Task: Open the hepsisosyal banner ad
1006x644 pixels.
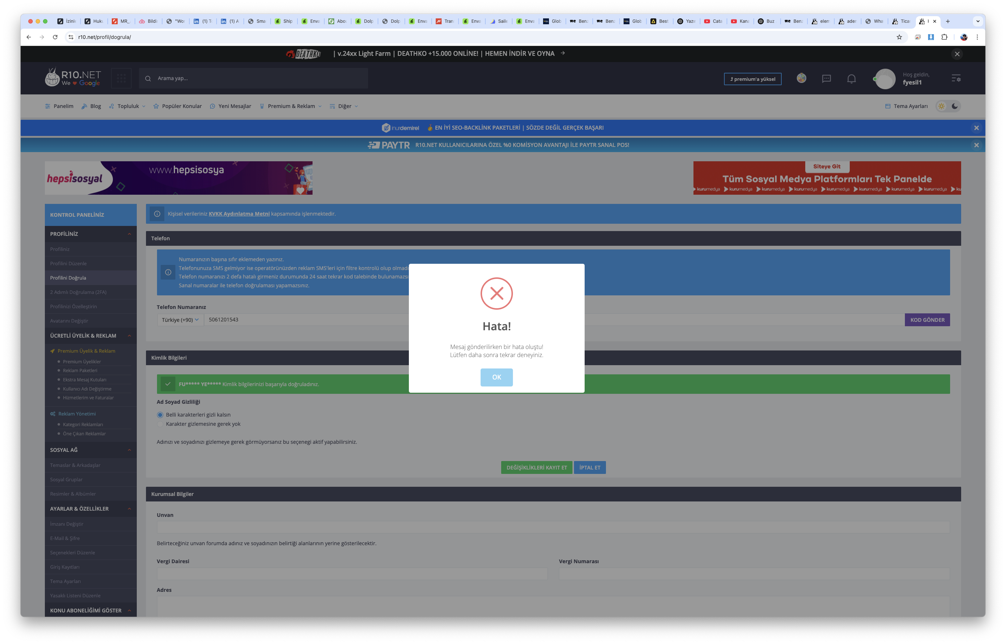Action: tap(179, 178)
